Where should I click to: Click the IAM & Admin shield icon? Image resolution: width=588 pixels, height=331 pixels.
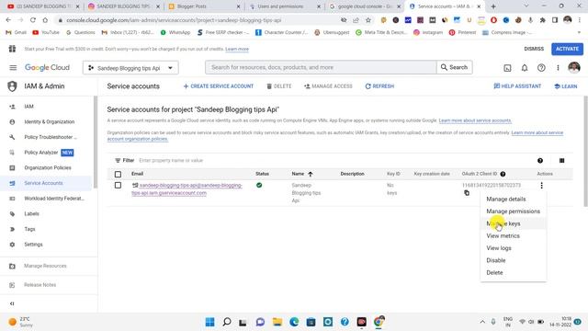pyautogui.click(x=12, y=86)
